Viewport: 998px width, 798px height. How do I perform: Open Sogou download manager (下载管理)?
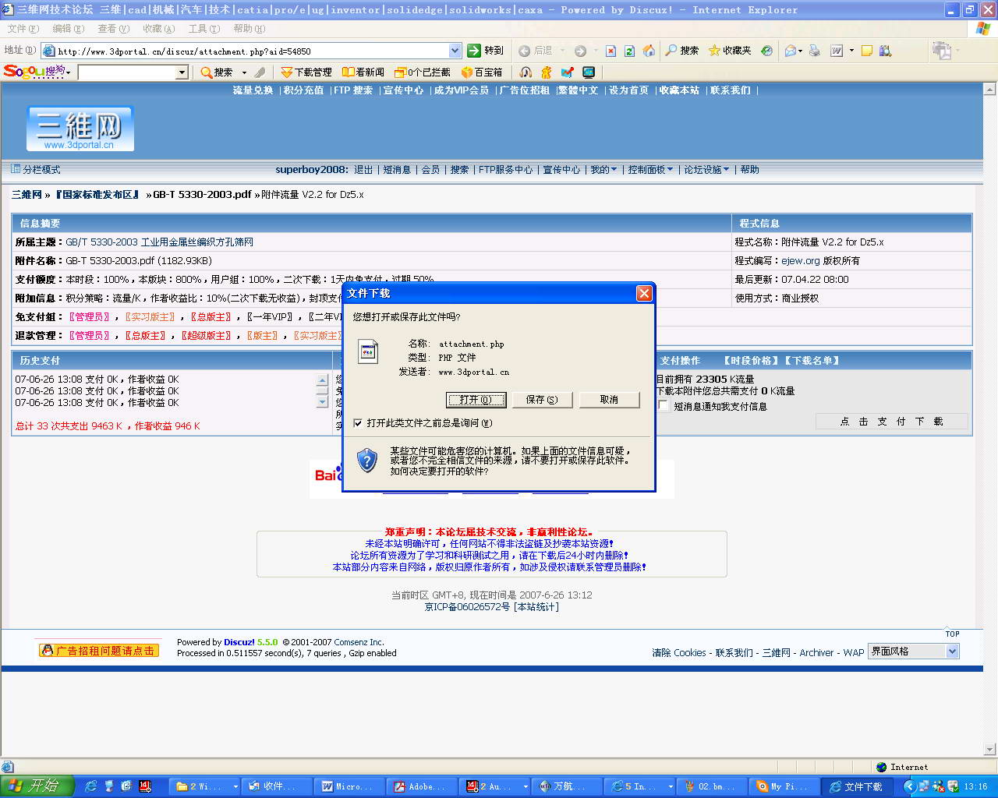click(306, 72)
